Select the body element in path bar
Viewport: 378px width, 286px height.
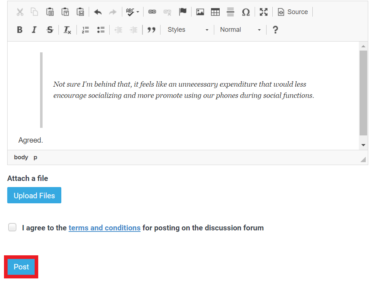(x=21, y=157)
